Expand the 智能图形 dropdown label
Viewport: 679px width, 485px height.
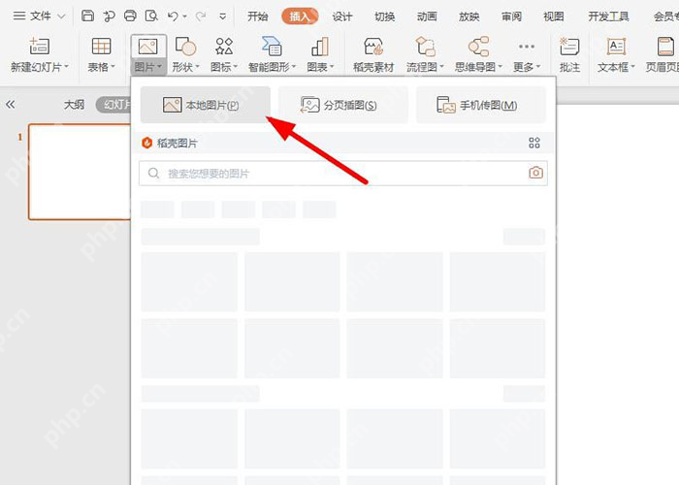[272, 67]
